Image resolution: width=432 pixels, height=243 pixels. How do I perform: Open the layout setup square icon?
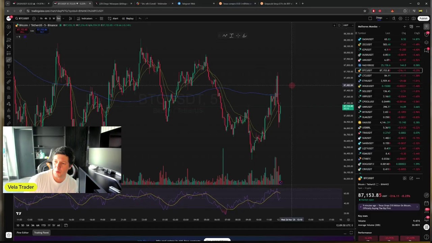[x=370, y=18]
